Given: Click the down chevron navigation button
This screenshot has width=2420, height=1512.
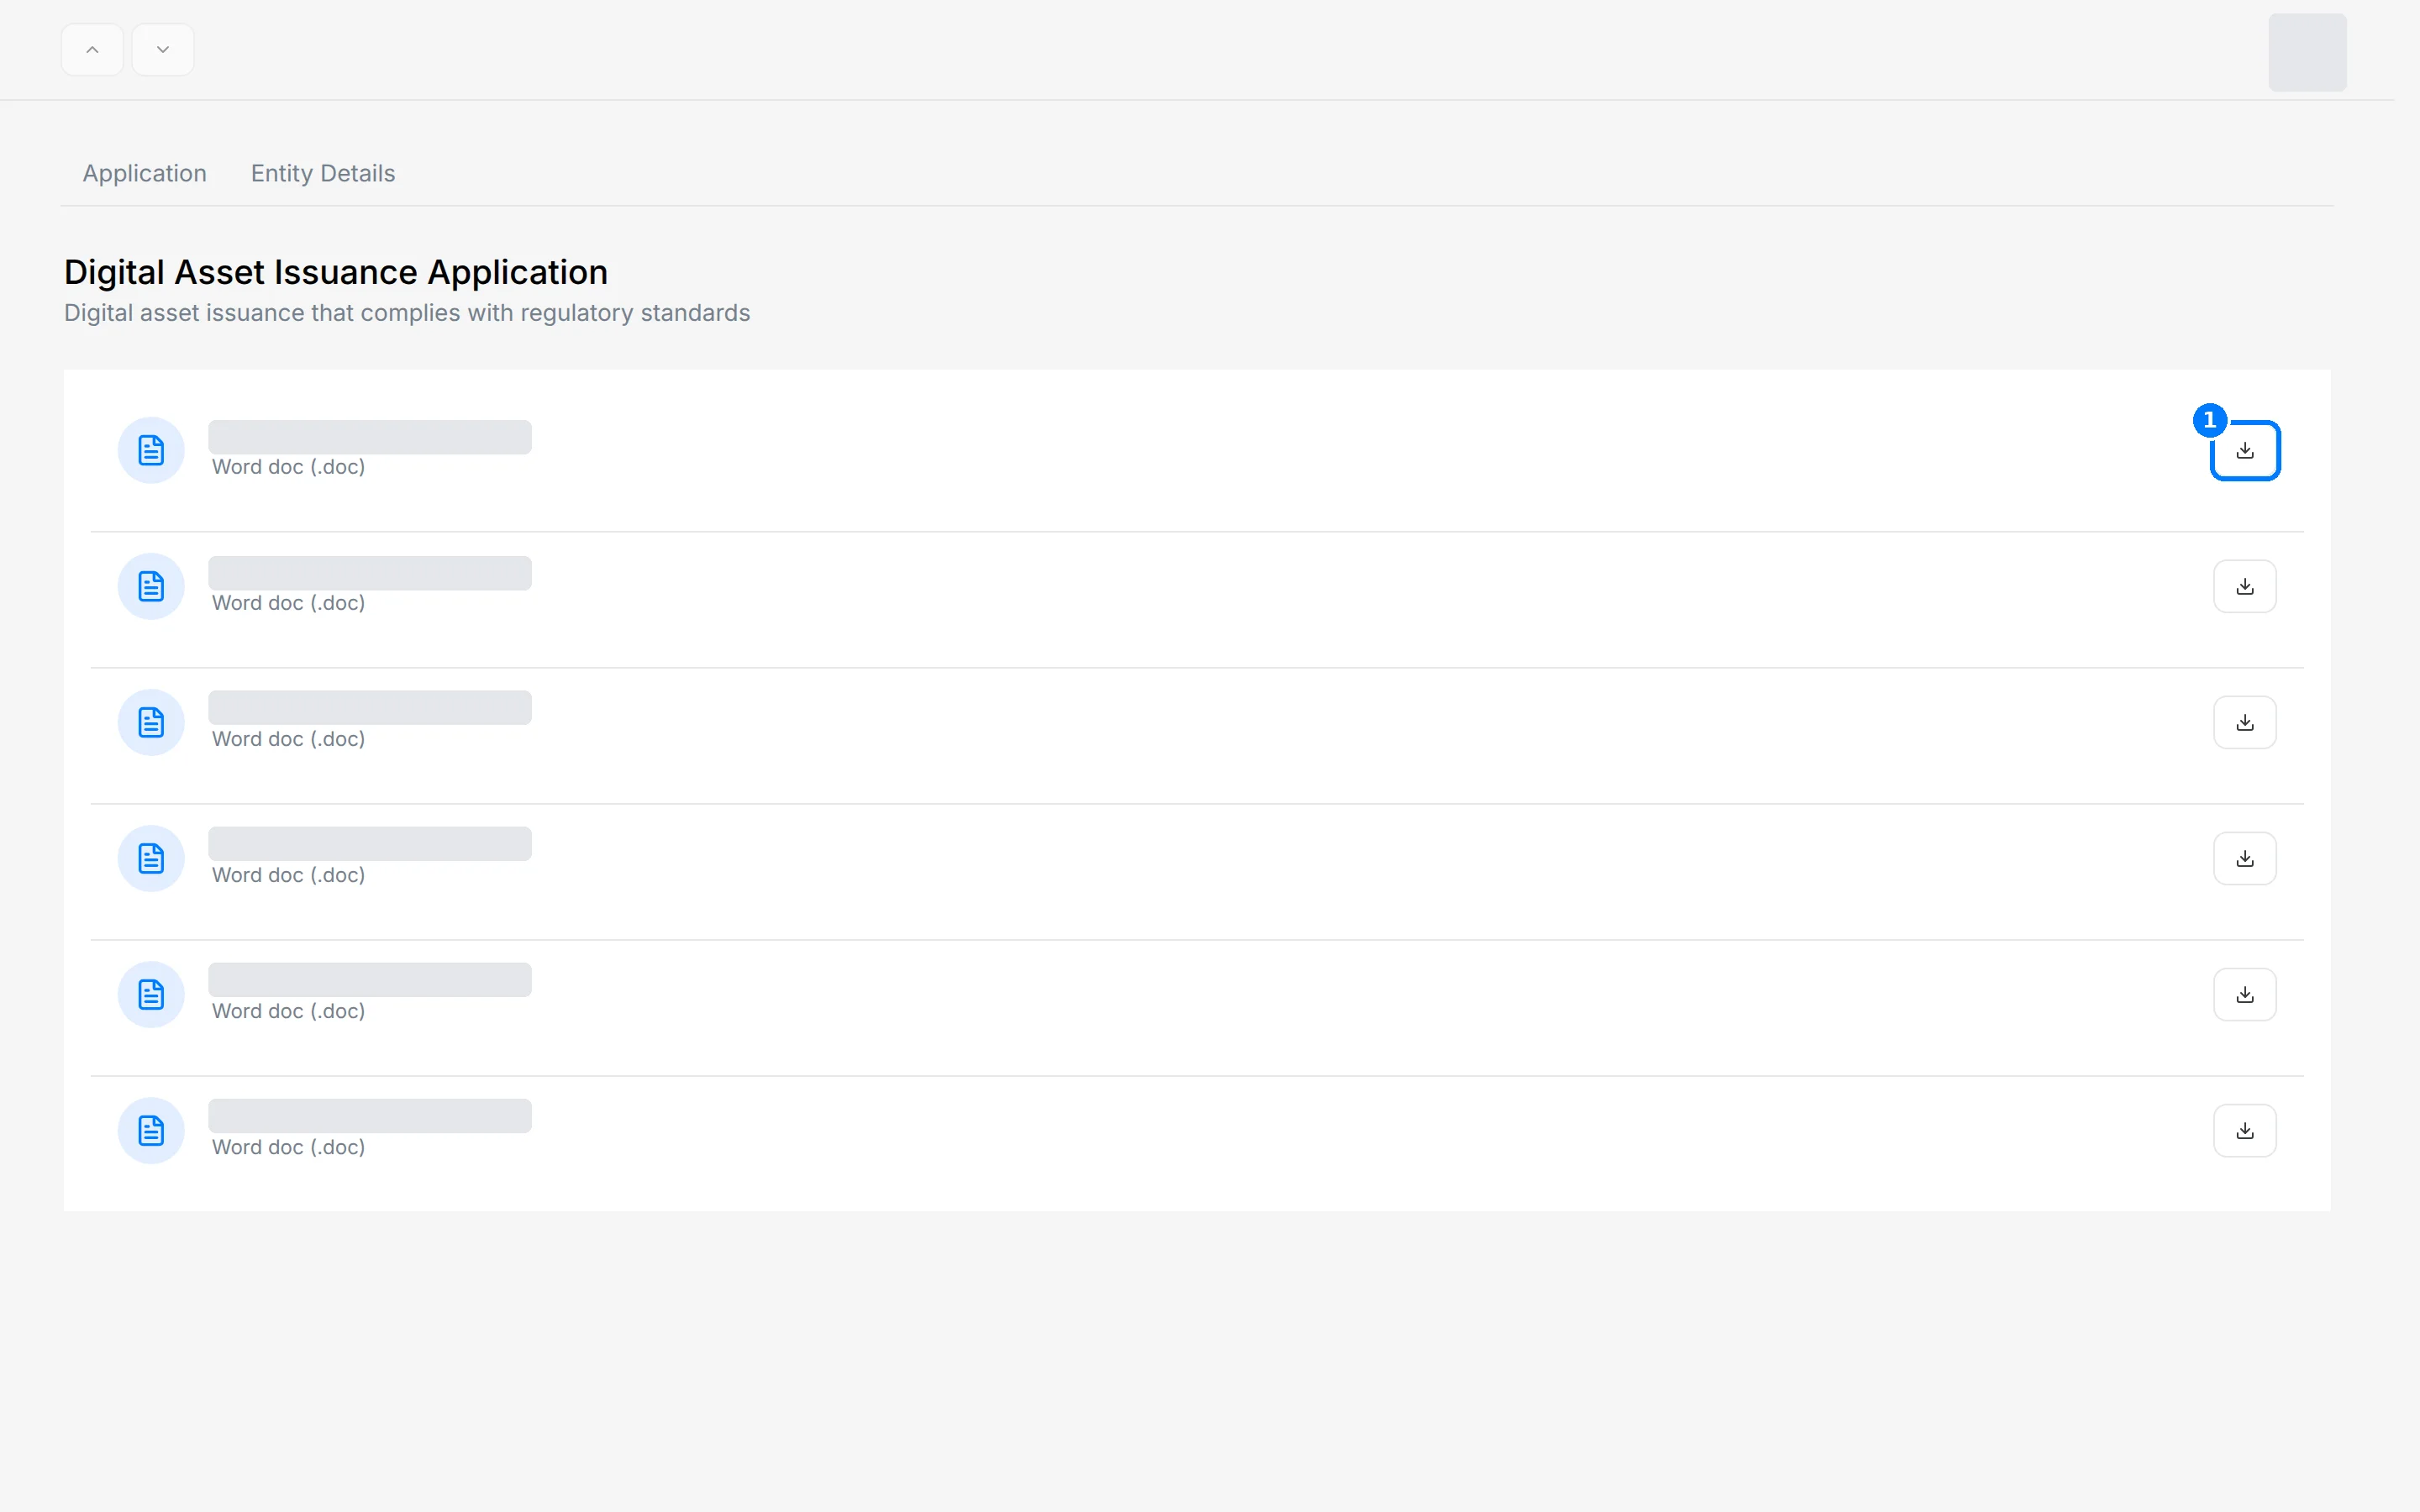Looking at the screenshot, I should [162, 49].
